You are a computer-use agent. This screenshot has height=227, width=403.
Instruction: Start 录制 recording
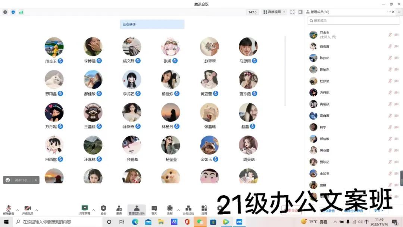tap(170, 210)
